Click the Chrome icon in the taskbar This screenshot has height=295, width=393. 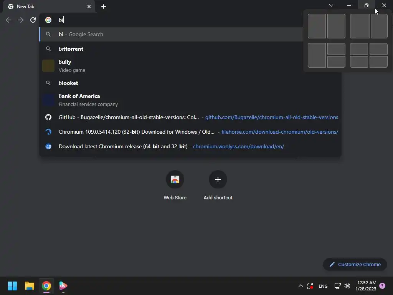pyautogui.click(x=46, y=286)
